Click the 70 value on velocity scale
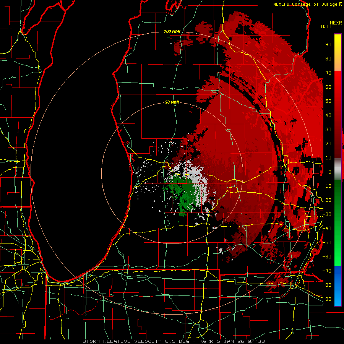Viewport: 344px width, 344px height. point(328,73)
